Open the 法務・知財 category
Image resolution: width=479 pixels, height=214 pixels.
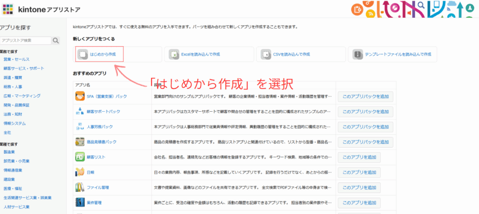click(13, 114)
